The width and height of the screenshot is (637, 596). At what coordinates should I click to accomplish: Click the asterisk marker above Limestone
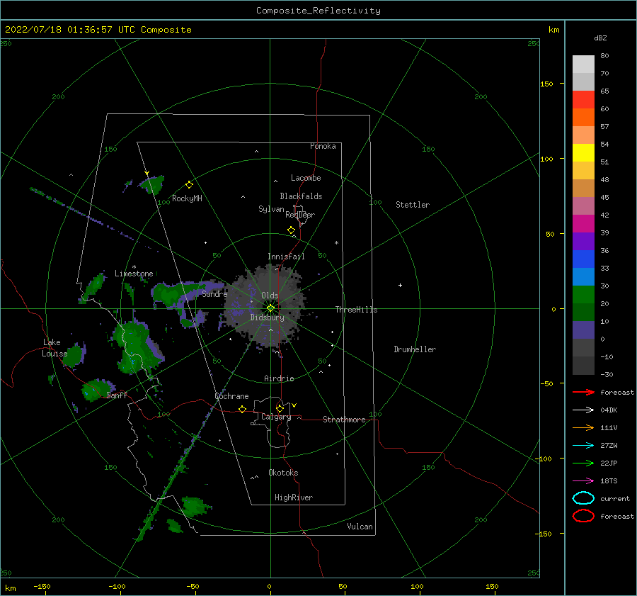coord(134,267)
